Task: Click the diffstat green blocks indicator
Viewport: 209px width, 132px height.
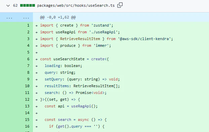Action: [x=28, y=5]
